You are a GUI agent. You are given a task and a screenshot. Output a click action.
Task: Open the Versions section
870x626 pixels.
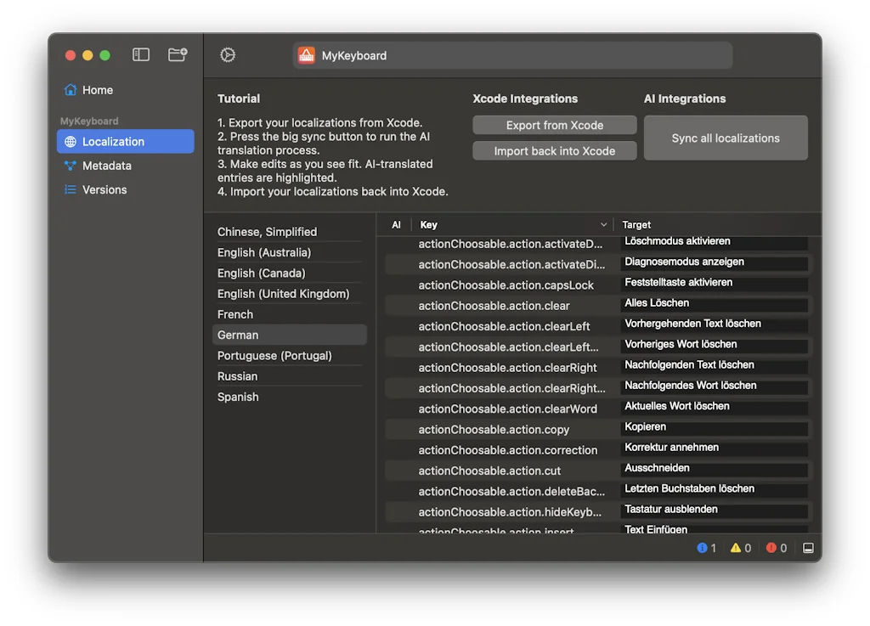104,189
